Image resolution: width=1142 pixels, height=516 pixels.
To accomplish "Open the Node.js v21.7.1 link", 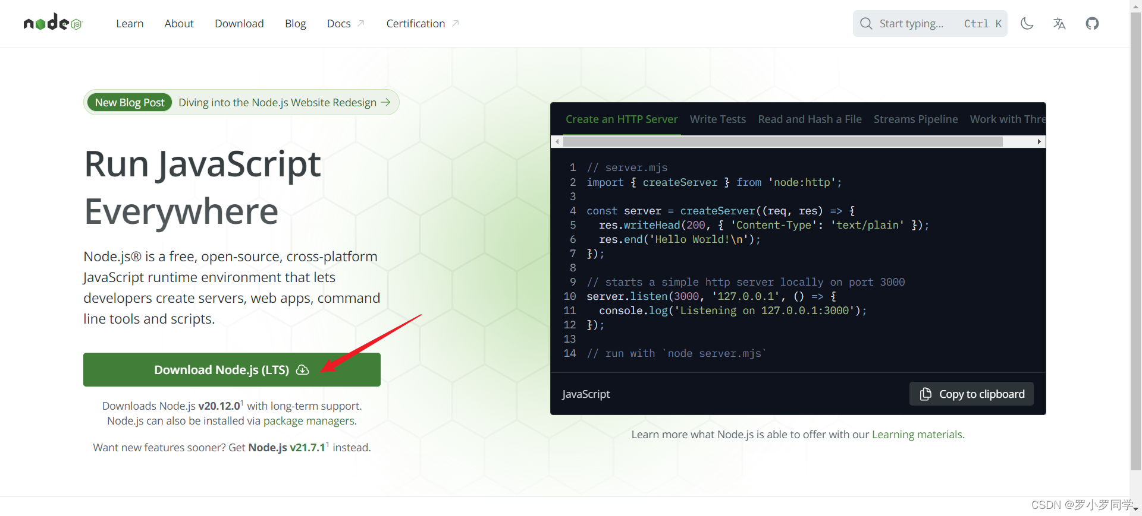I will click(x=287, y=447).
